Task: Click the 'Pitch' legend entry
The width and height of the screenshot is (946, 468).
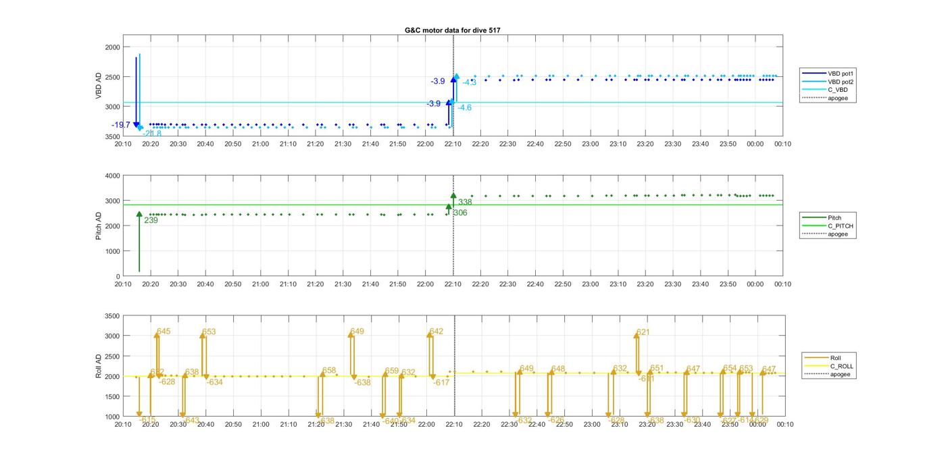Action: [x=835, y=217]
